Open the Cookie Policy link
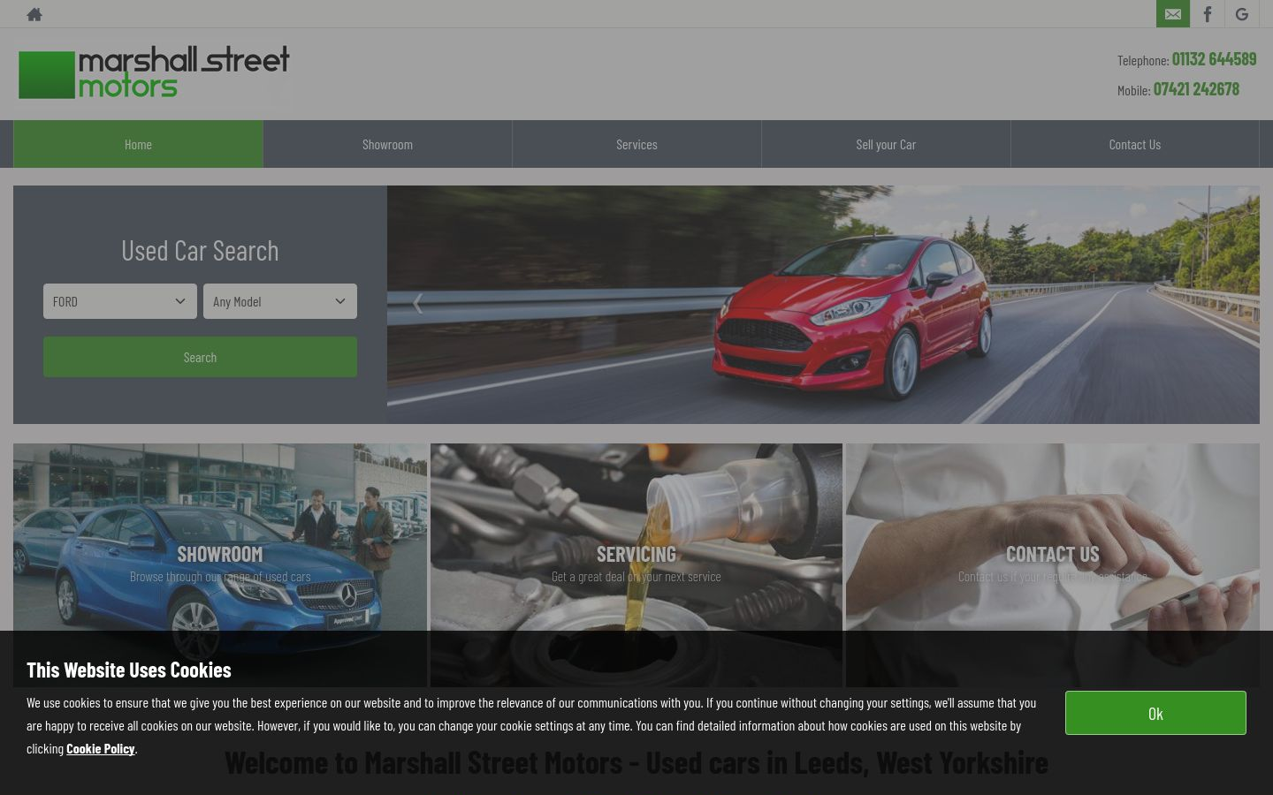Viewport: 1273px width, 795px height. (101, 748)
